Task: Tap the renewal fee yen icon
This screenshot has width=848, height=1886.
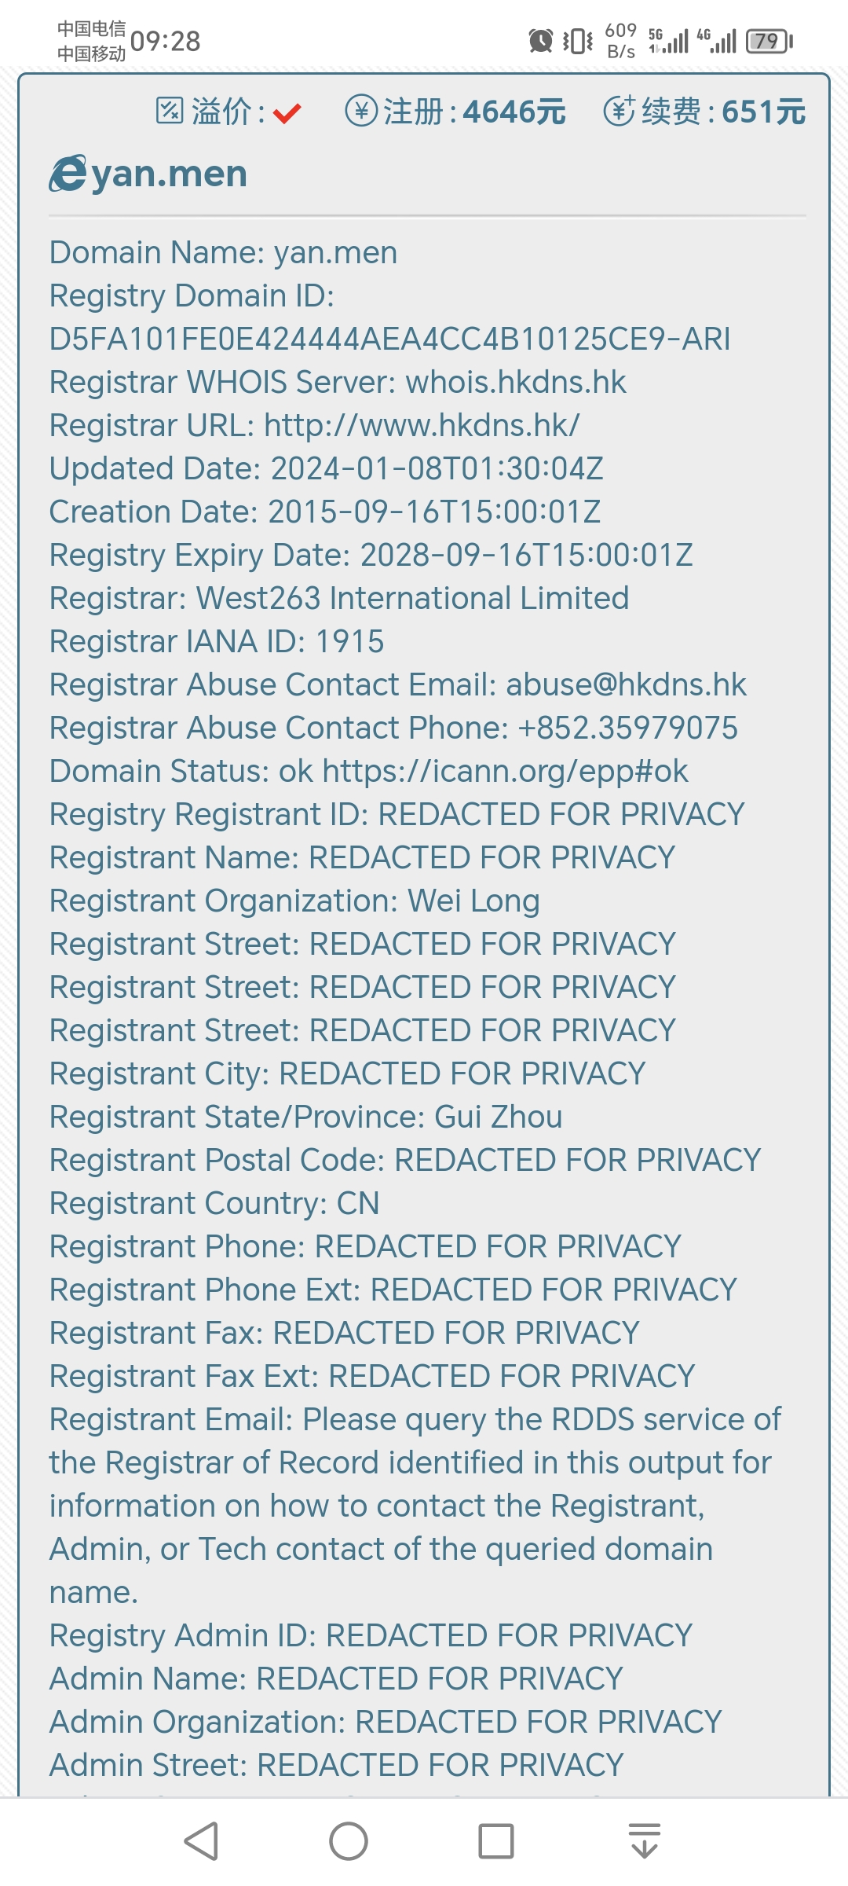Action: pyautogui.click(x=620, y=111)
